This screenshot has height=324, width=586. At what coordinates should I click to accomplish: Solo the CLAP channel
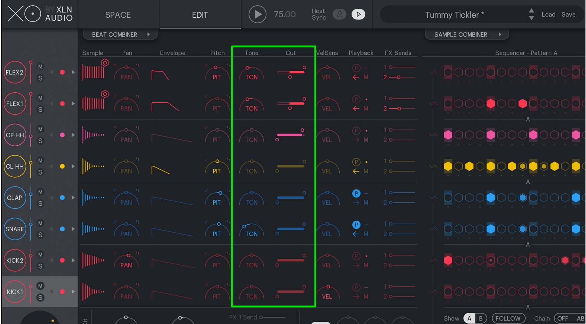[x=40, y=204]
